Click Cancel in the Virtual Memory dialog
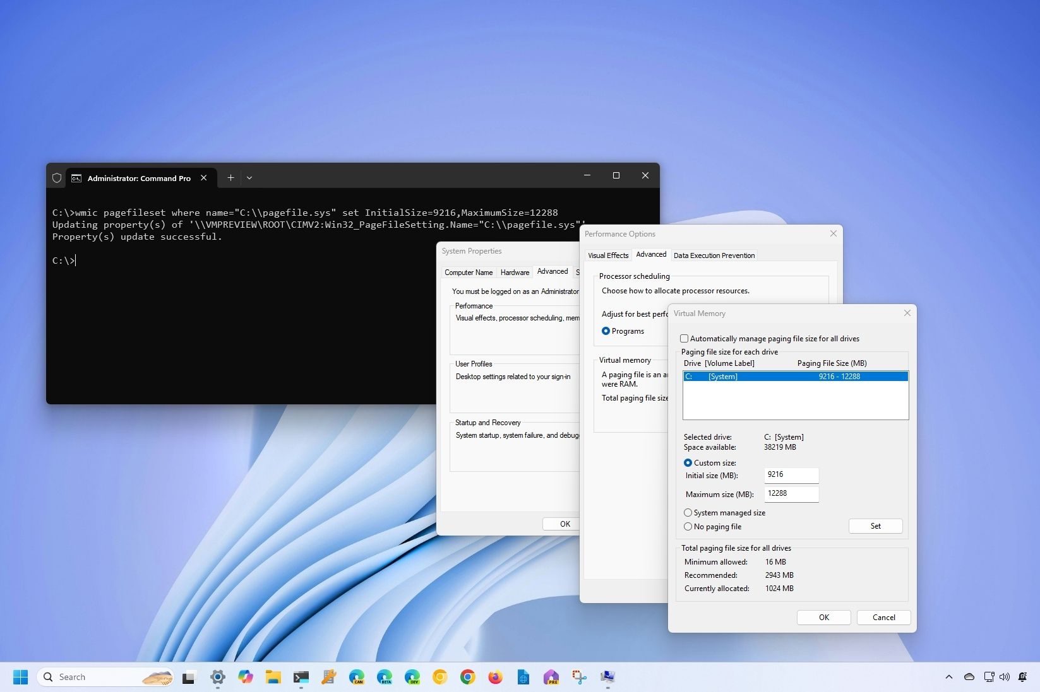Screen dimensions: 1040x692 click(883, 618)
